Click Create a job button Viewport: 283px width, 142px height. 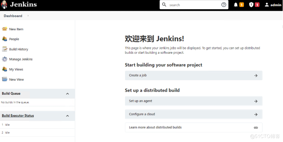[x=194, y=75]
